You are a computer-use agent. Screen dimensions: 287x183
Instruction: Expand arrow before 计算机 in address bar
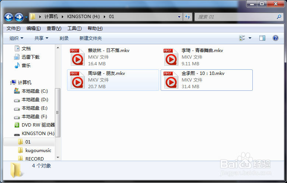click(x=40, y=17)
